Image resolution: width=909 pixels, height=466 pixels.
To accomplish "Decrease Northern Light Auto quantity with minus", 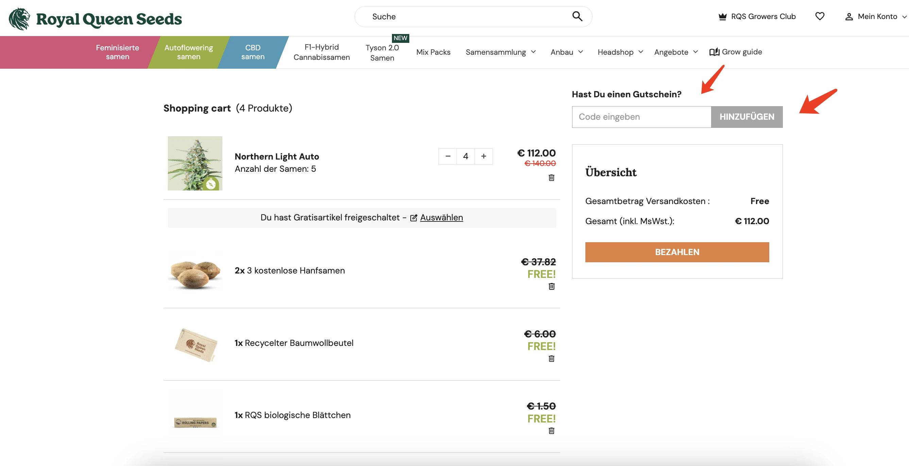I will point(448,156).
